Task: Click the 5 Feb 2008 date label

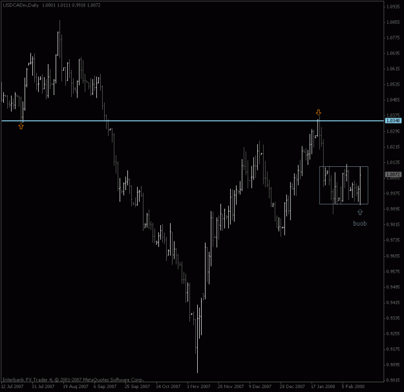Action: point(353,386)
